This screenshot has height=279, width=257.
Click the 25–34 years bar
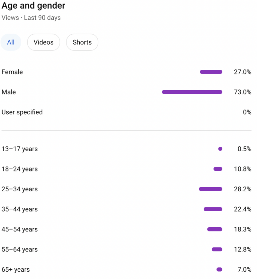tap(210, 189)
